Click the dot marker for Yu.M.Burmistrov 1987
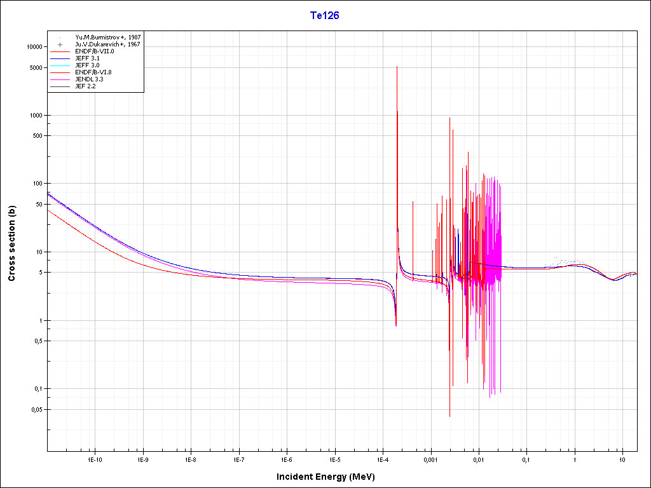This screenshot has height=488, width=651. click(x=60, y=37)
